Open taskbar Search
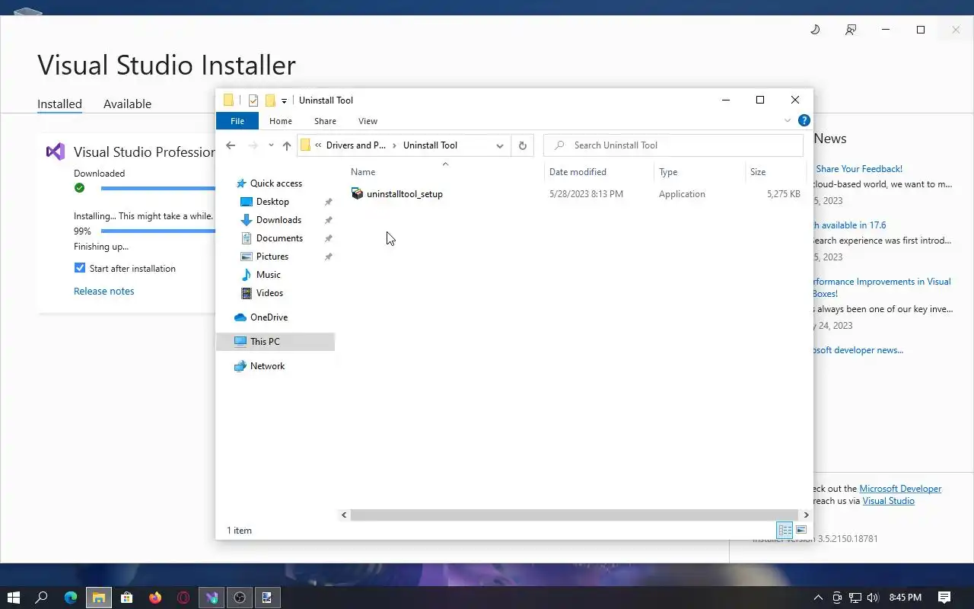The image size is (974, 609). pyautogui.click(x=42, y=598)
